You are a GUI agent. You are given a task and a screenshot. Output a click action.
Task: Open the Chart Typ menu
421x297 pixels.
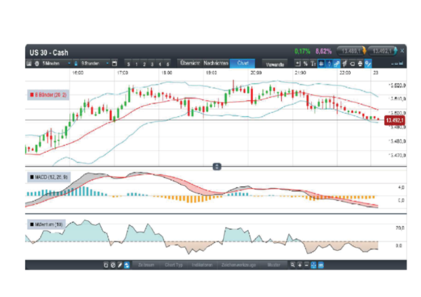[x=174, y=265]
